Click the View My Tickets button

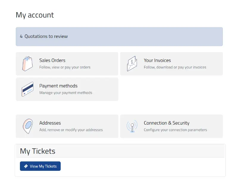(x=40, y=166)
